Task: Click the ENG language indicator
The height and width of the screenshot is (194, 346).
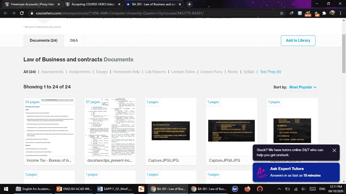Action: (x=322, y=189)
